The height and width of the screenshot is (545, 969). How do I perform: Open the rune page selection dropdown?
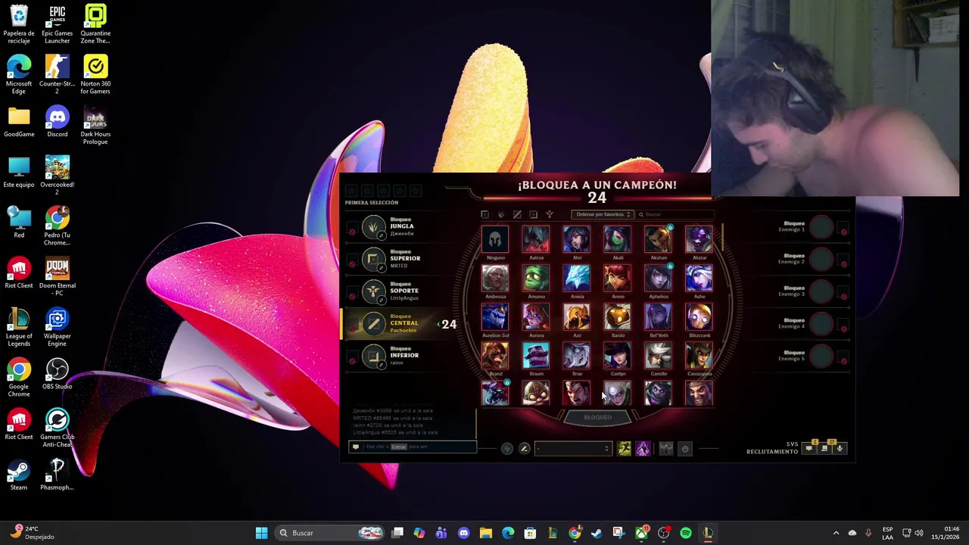[x=572, y=449]
